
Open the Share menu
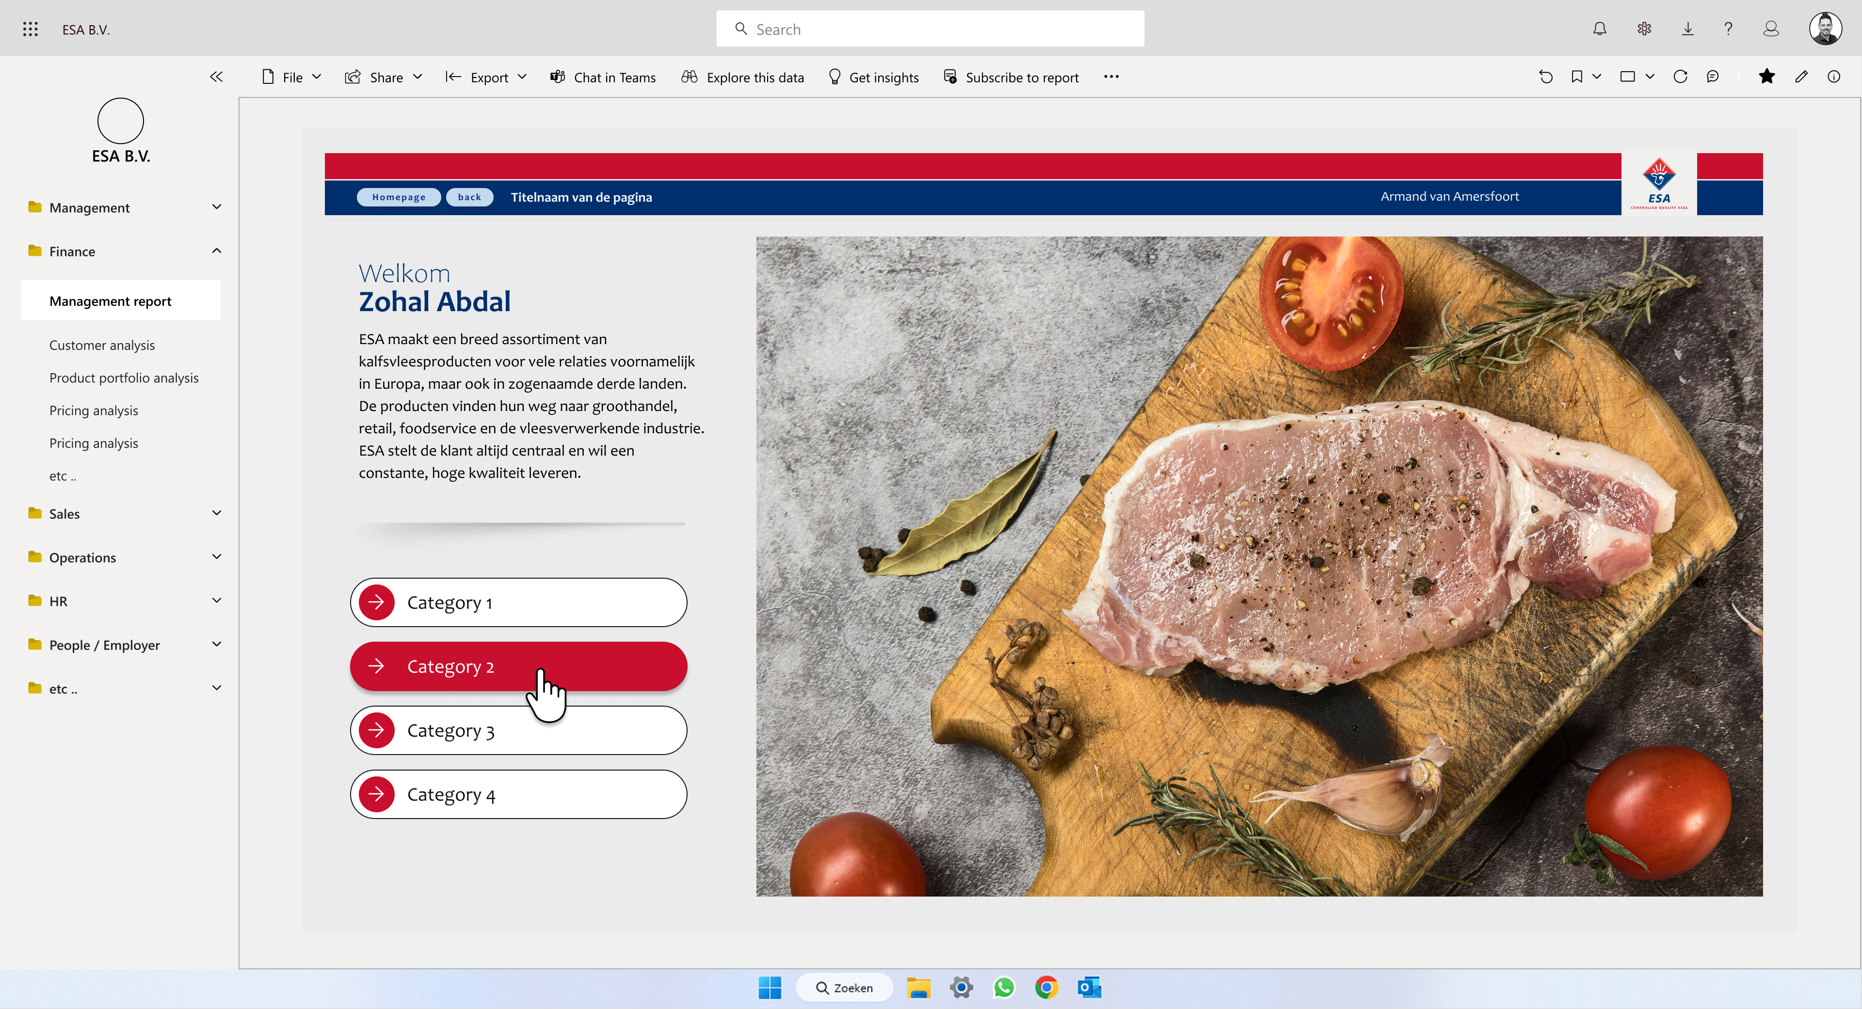point(383,77)
